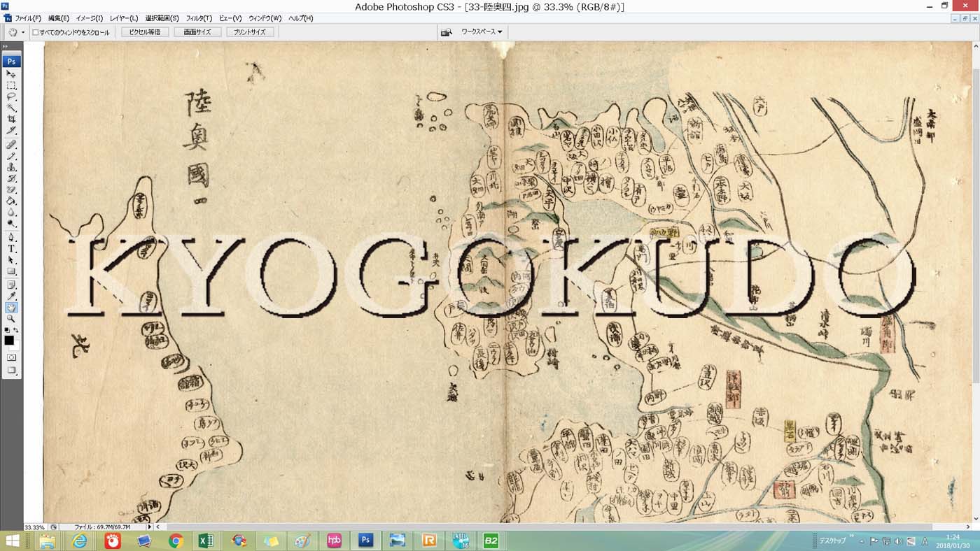
Task: Select the Pen tool
Action: [x=11, y=237]
